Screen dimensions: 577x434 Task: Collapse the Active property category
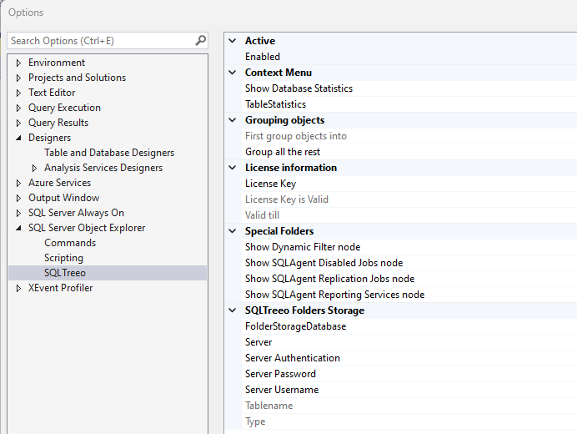click(x=233, y=41)
